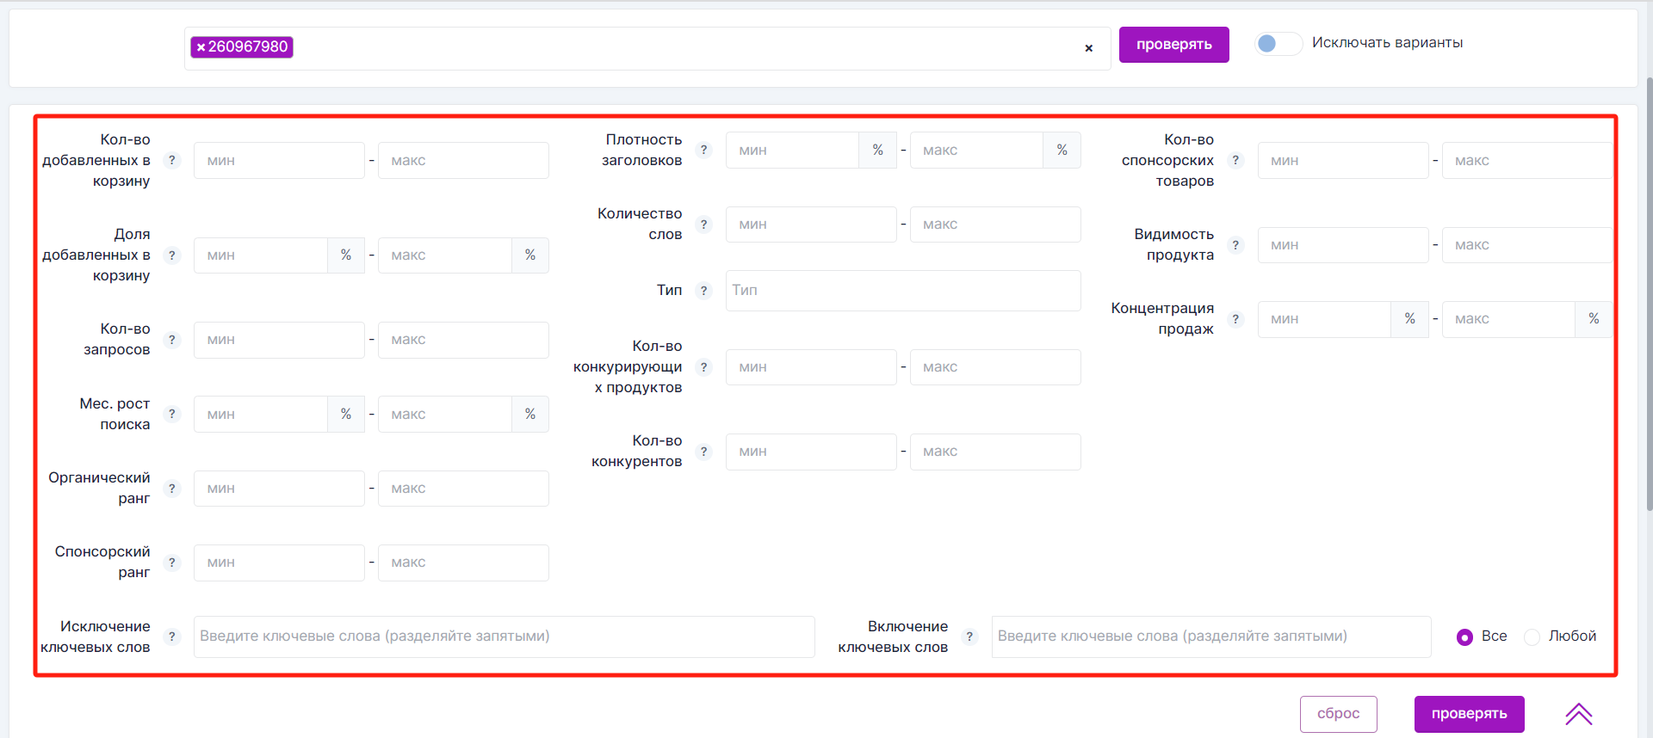Click help icon for Кол-во конкурентов
The image size is (1653, 738).
tap(703, 452)
